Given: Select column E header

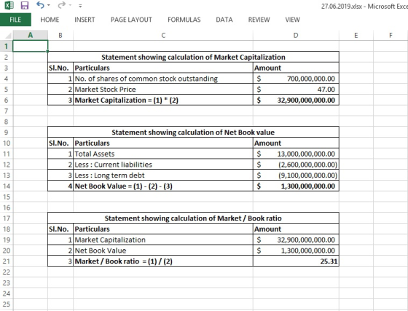Looking at the screenshot, I should coord(356,36).
